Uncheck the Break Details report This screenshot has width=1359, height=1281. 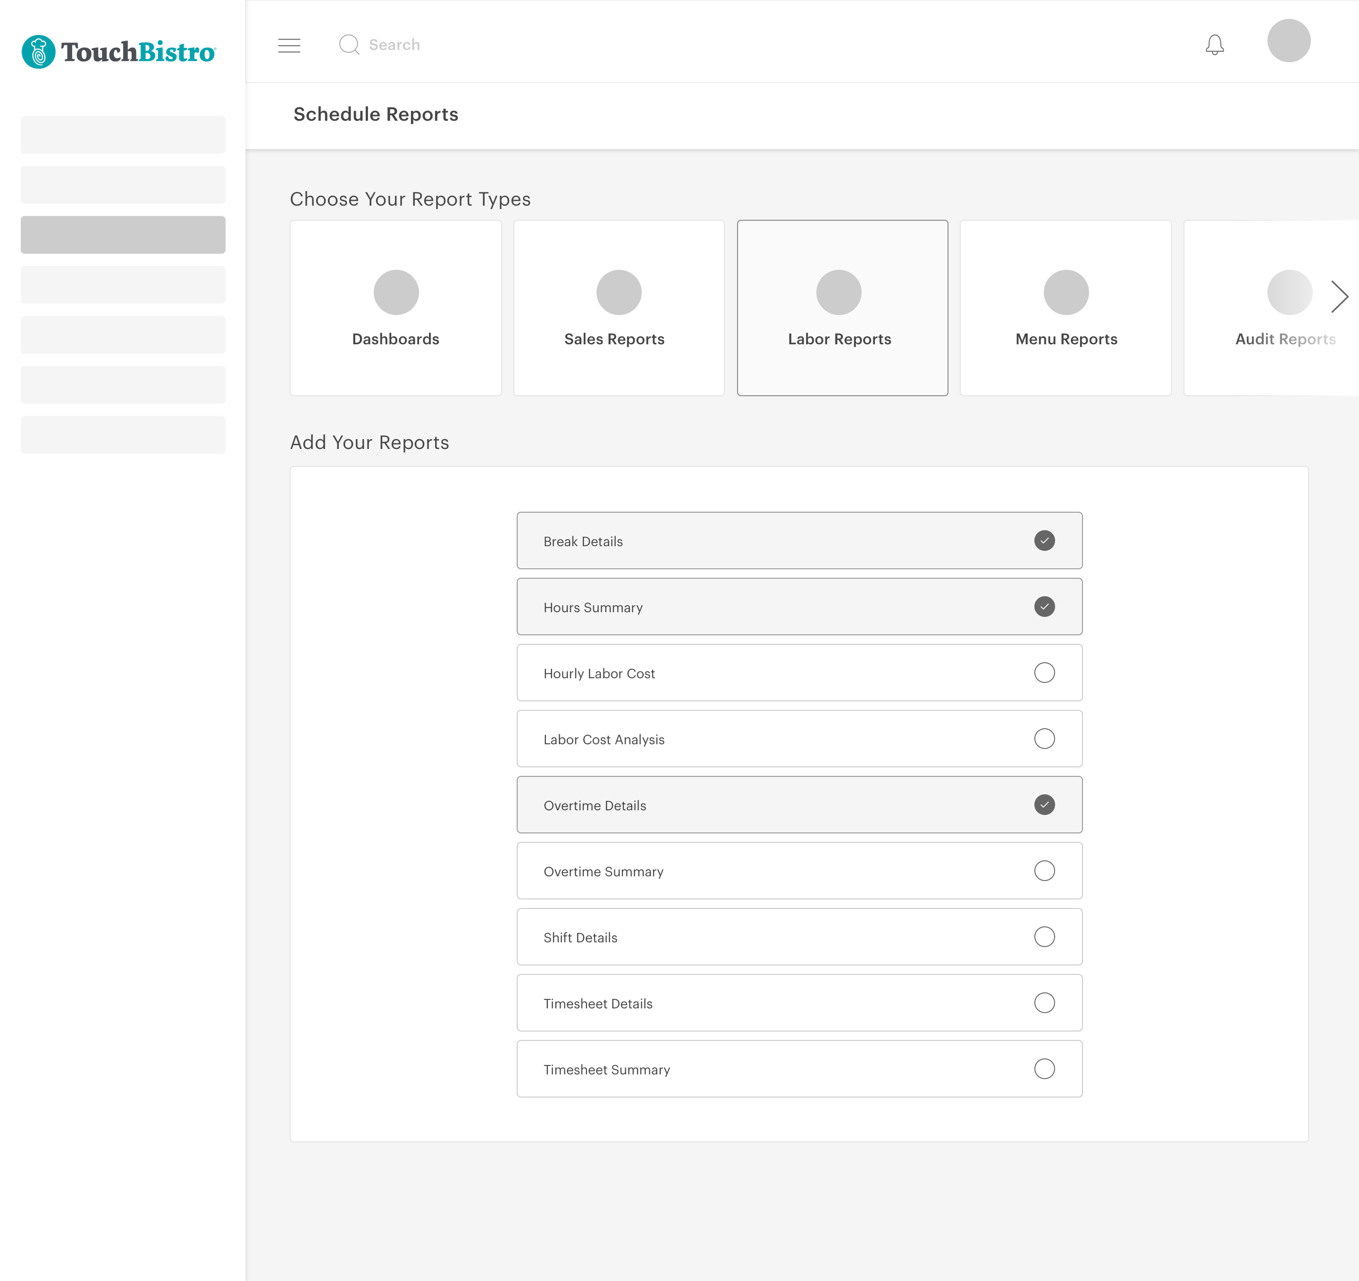tap(1044, 541)
